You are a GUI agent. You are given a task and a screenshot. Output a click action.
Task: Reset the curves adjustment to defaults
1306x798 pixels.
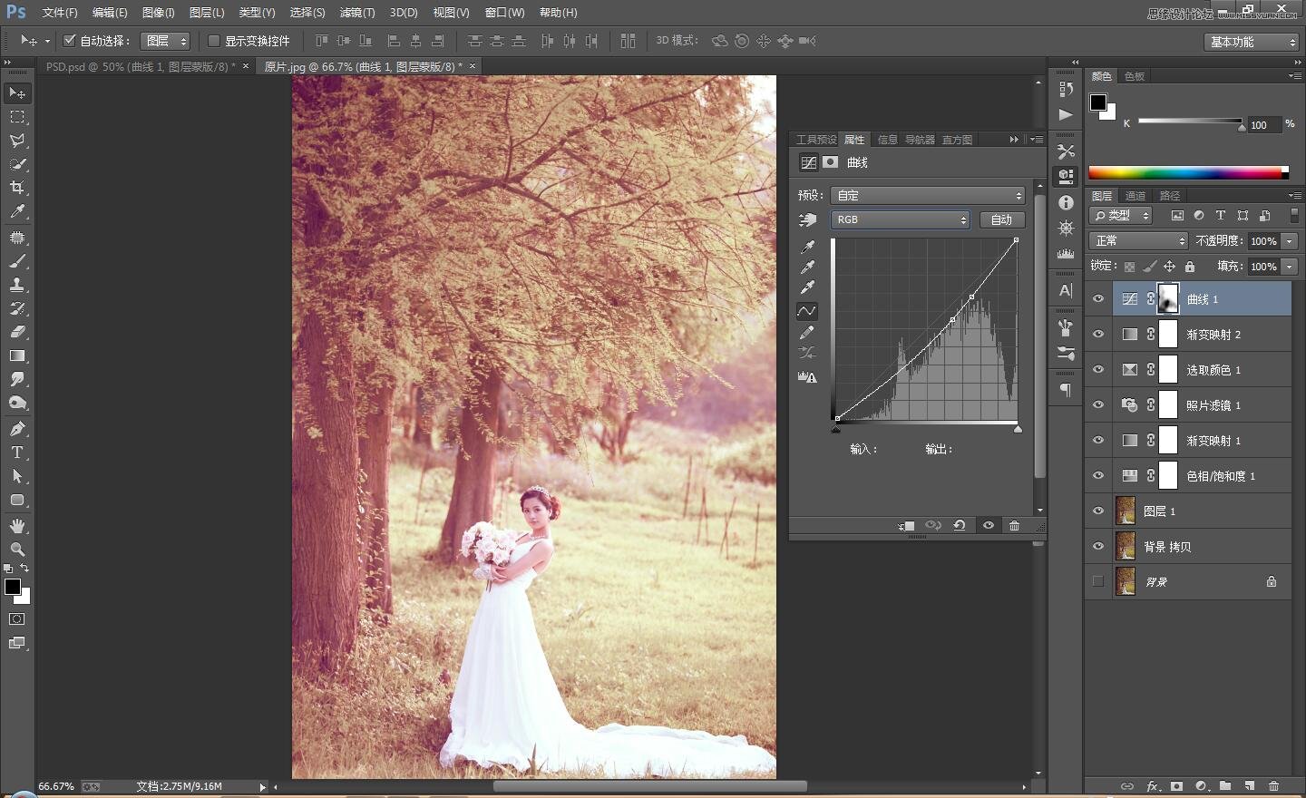959,525
